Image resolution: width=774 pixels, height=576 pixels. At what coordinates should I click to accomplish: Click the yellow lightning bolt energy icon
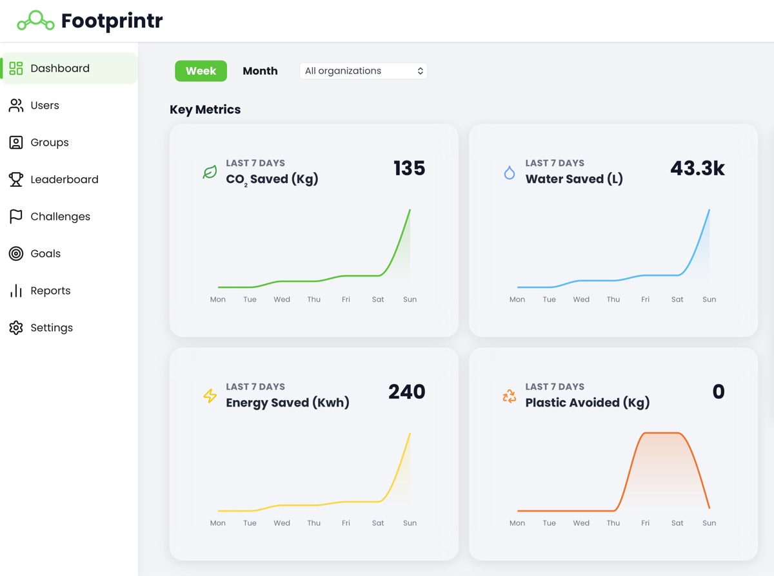pos(210,396)
